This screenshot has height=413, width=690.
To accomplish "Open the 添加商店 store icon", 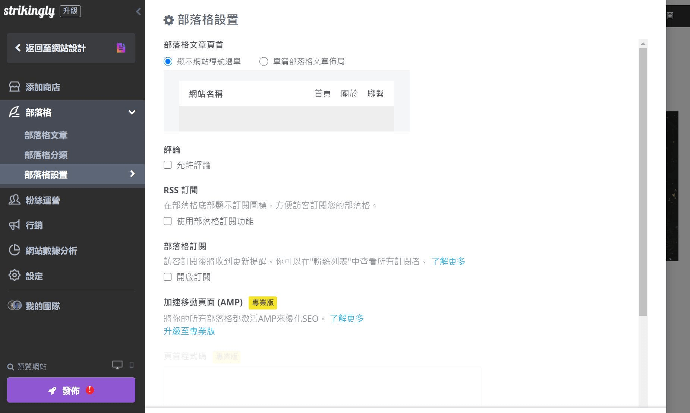I will click(x=14, y=87).
